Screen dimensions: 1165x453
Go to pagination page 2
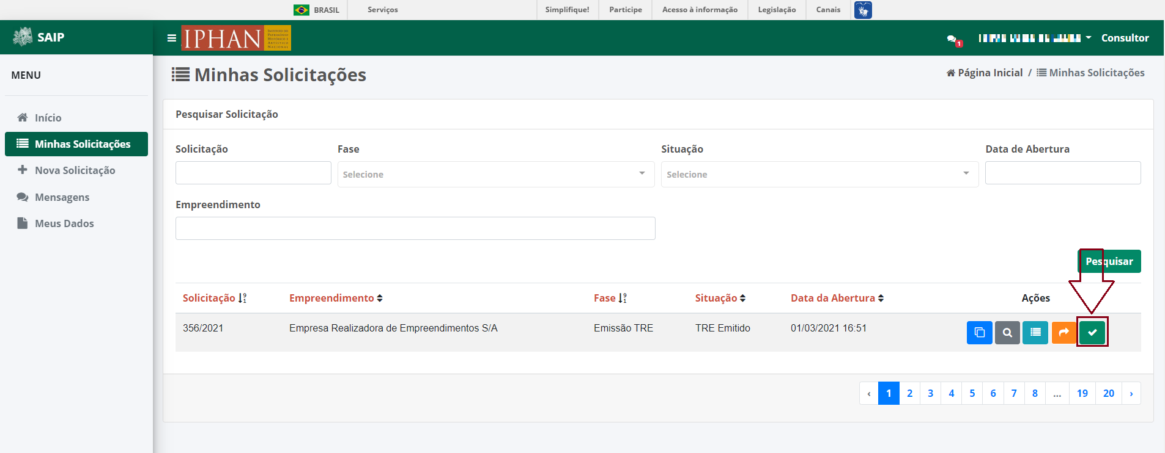click(x=909, y=393)
